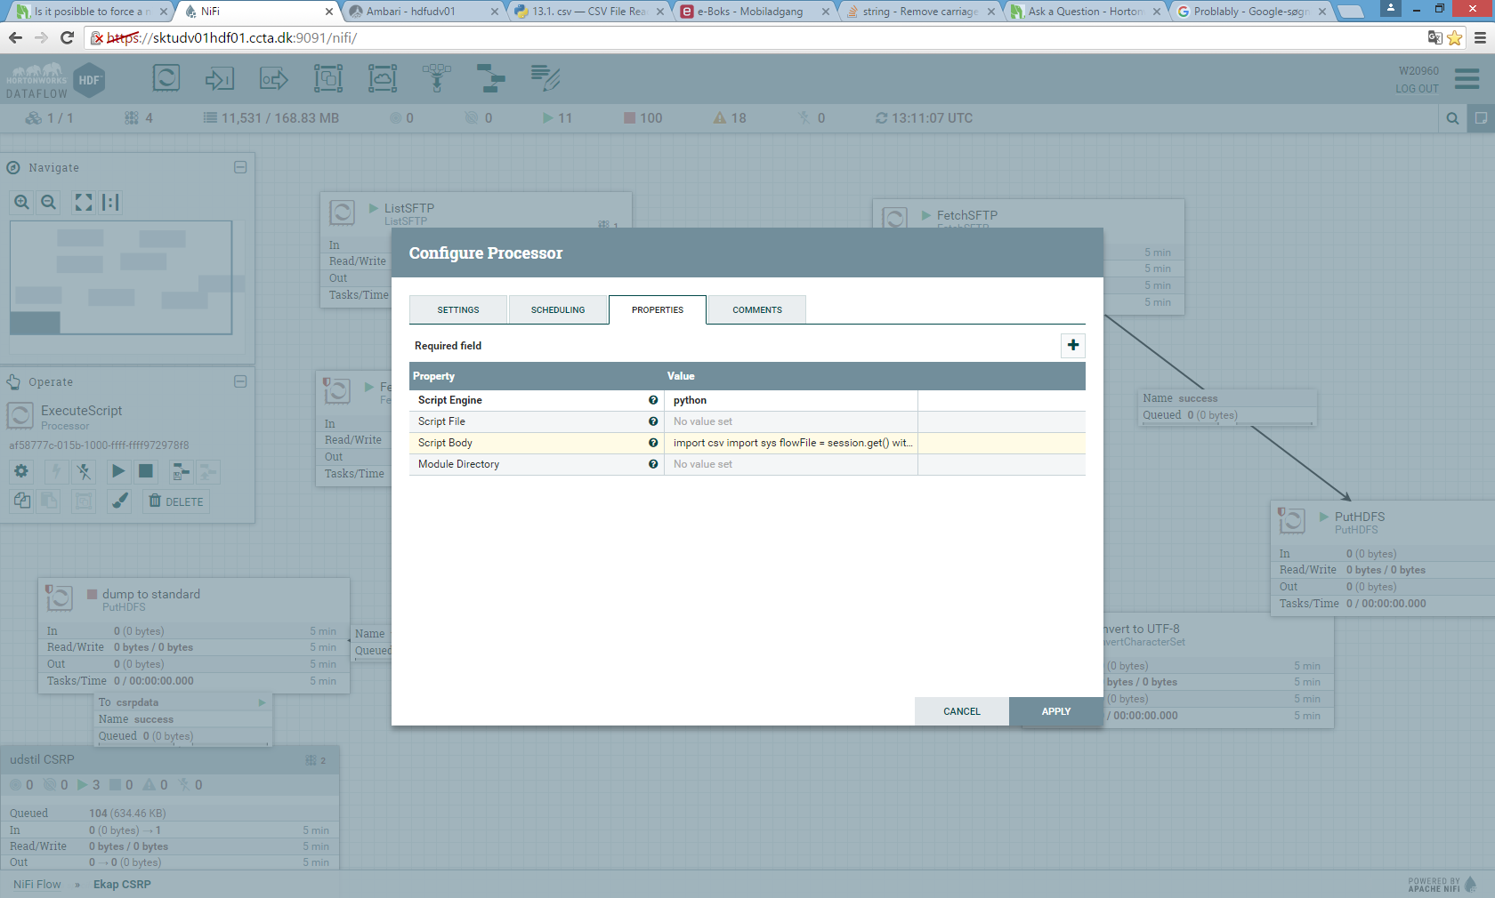Open the configuration gear in the Operate panel
The width and height of the screenshot is (1495, 898).
[20, 471]
